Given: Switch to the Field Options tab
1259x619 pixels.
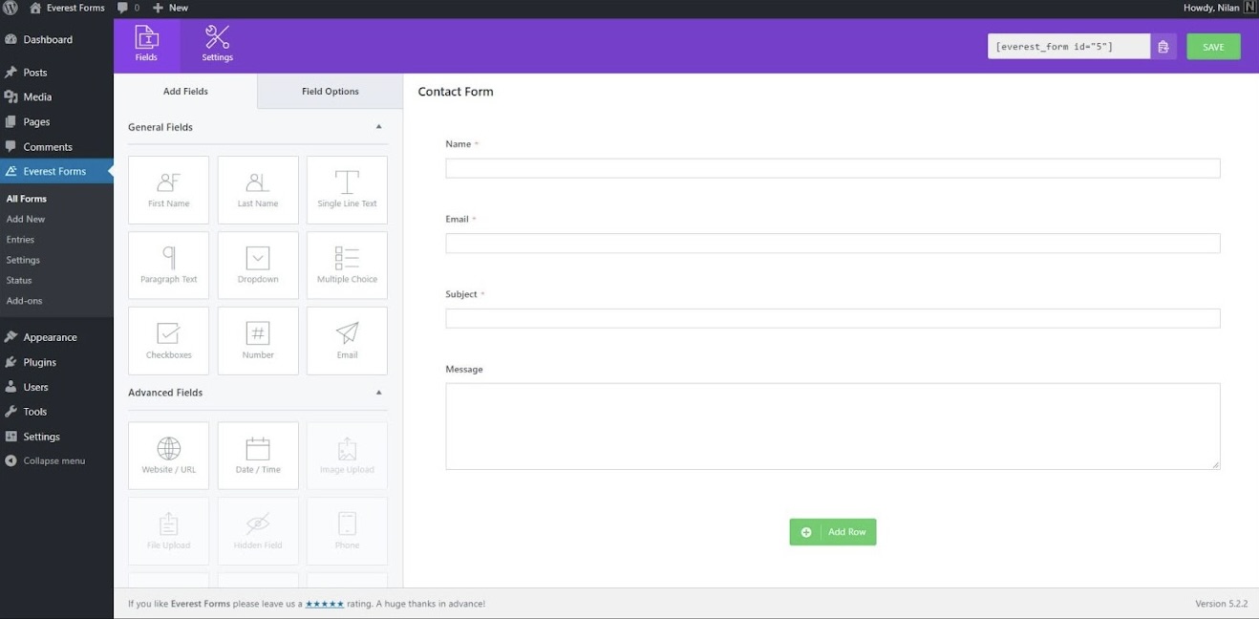Looking at the screenshot, I should (x=330, y=91).
